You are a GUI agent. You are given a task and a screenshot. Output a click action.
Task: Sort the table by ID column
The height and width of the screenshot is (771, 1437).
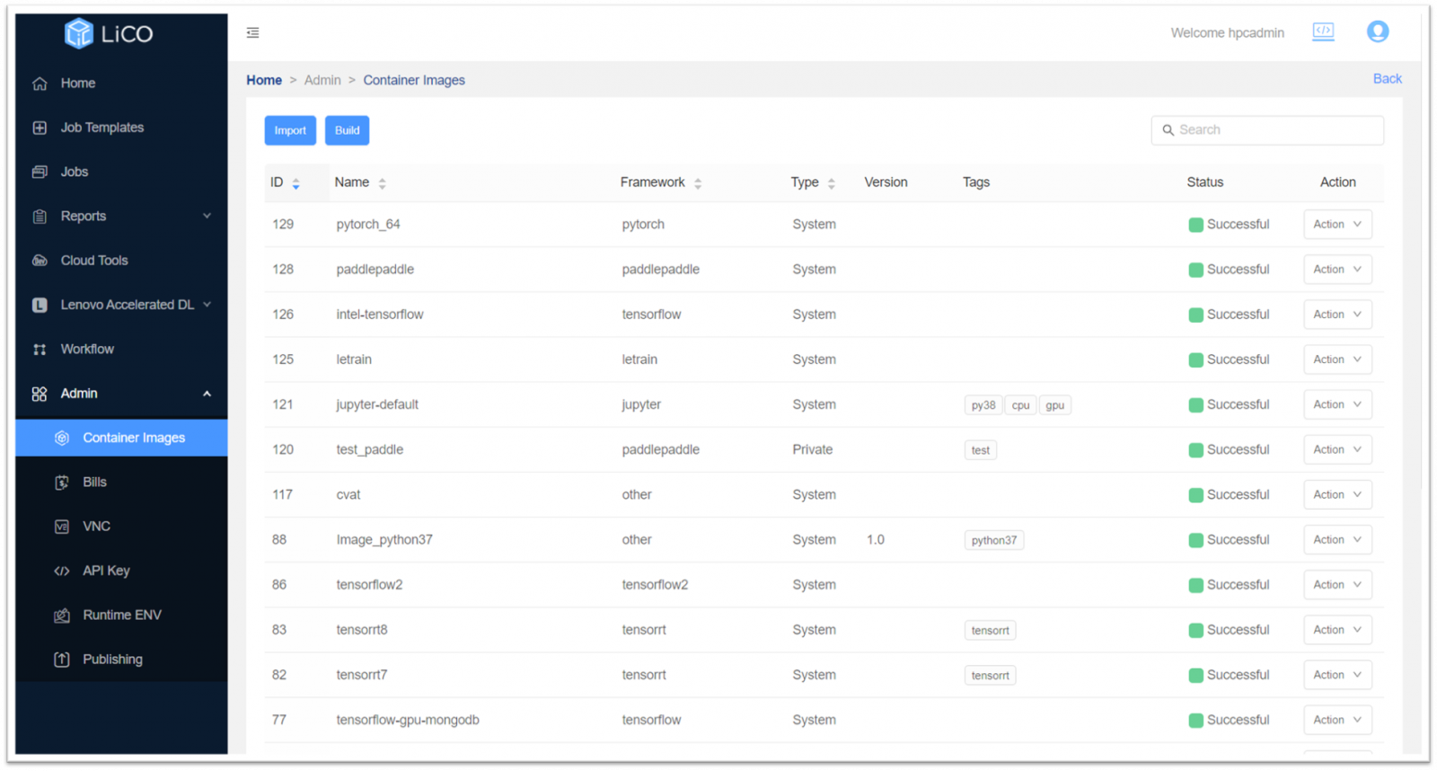[295, 183]
